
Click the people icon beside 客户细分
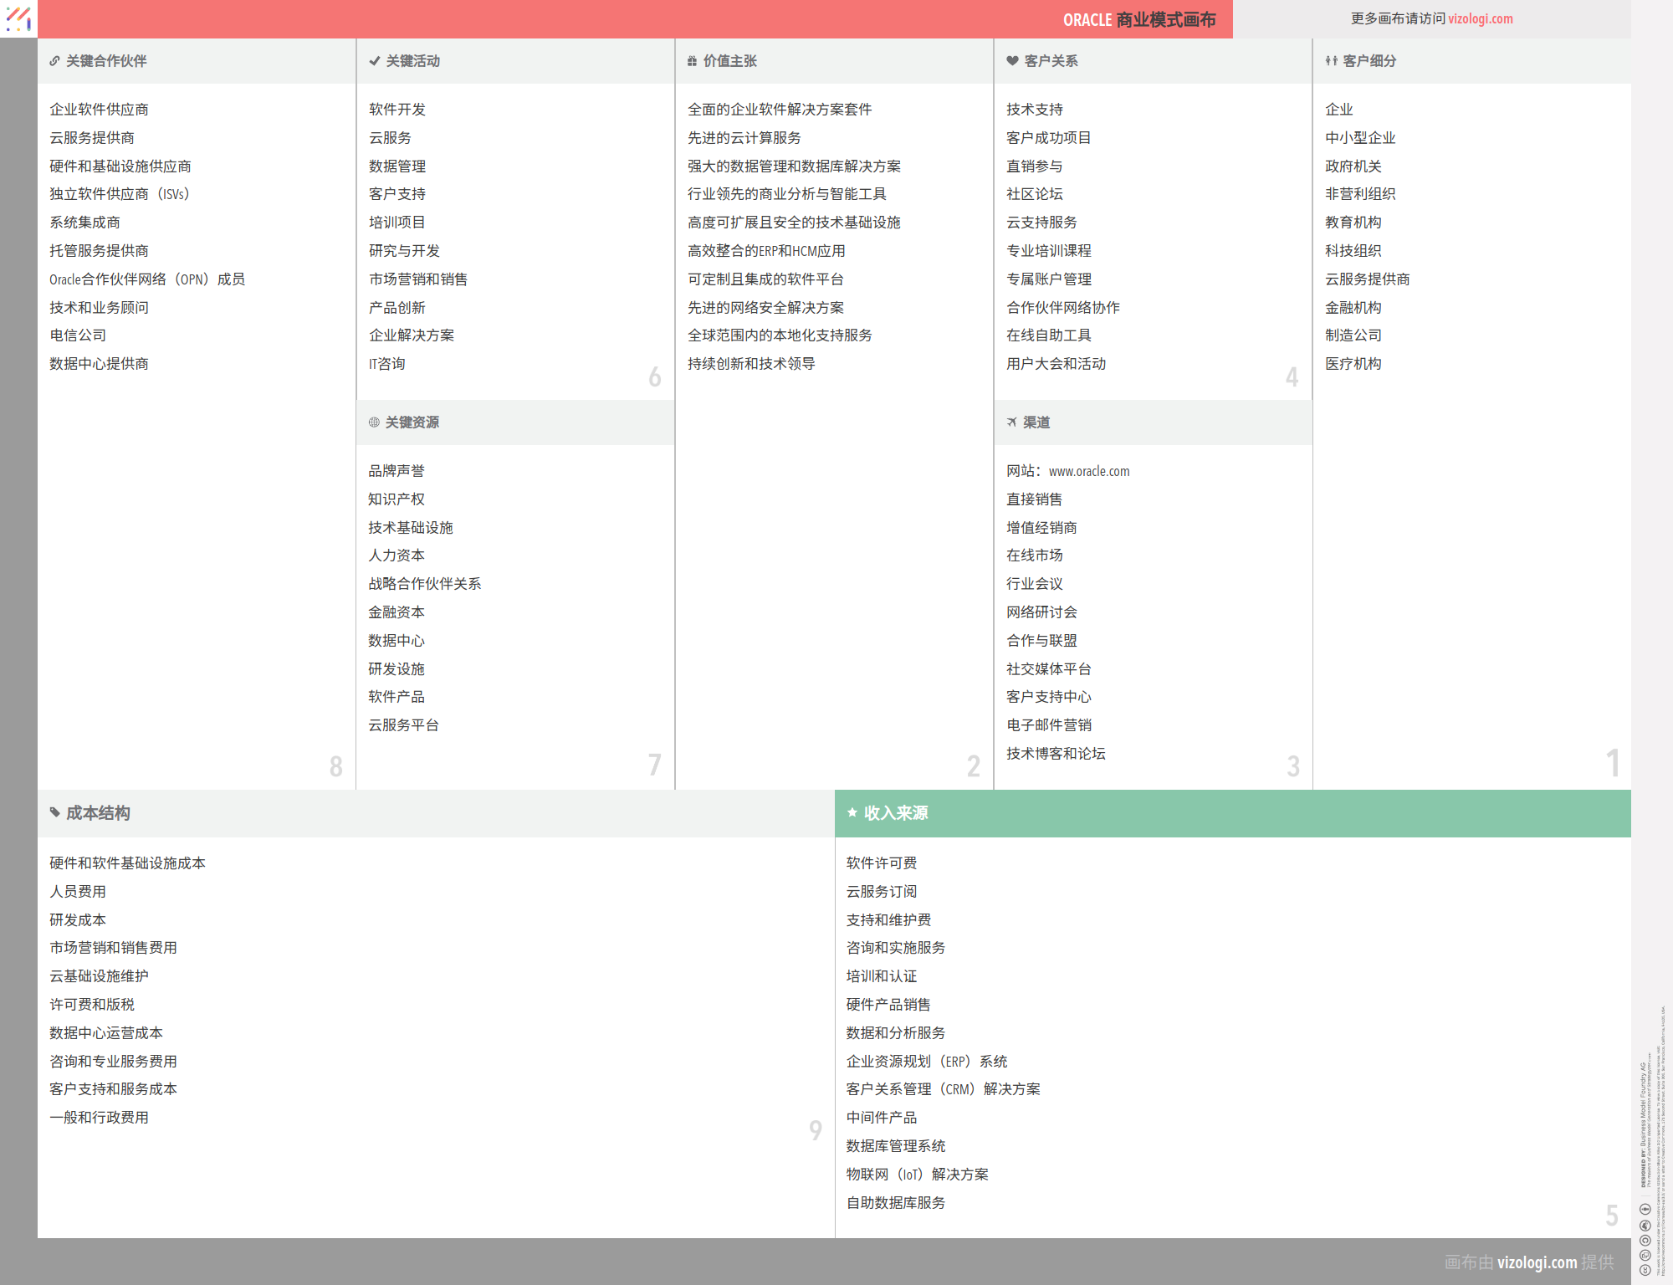click(x=1331, y=61)
